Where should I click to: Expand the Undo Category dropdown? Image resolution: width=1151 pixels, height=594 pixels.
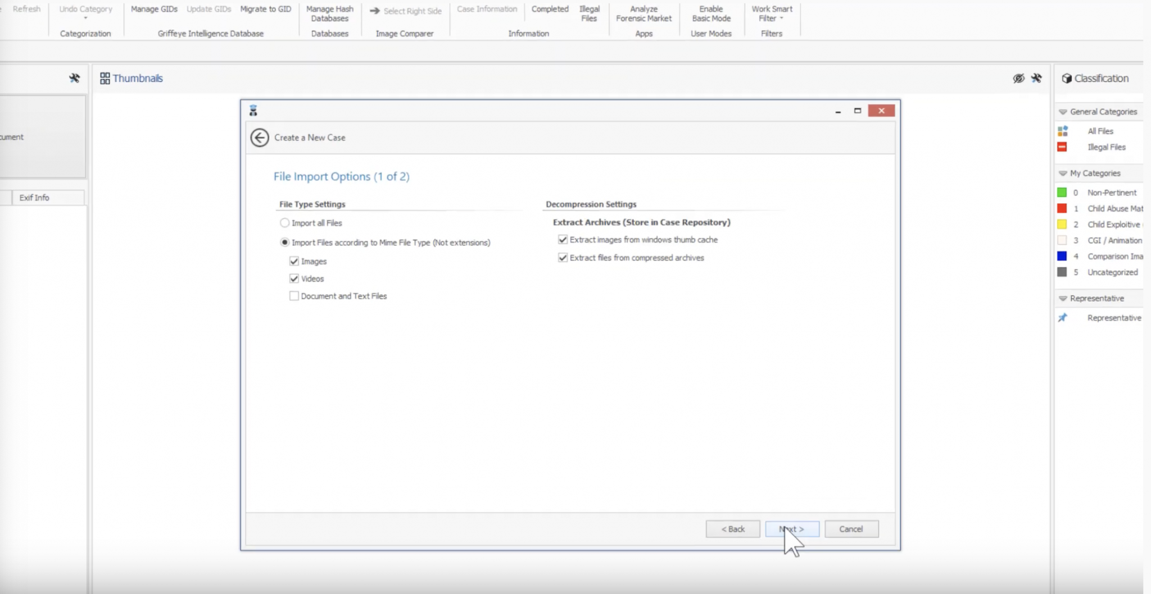pos(85,17)
